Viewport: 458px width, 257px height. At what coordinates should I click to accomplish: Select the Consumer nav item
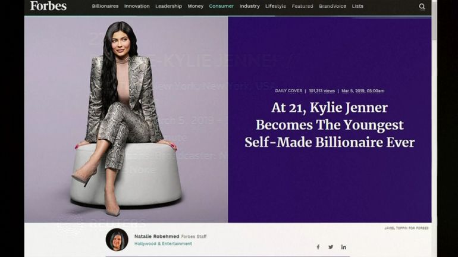click(221, 6)
